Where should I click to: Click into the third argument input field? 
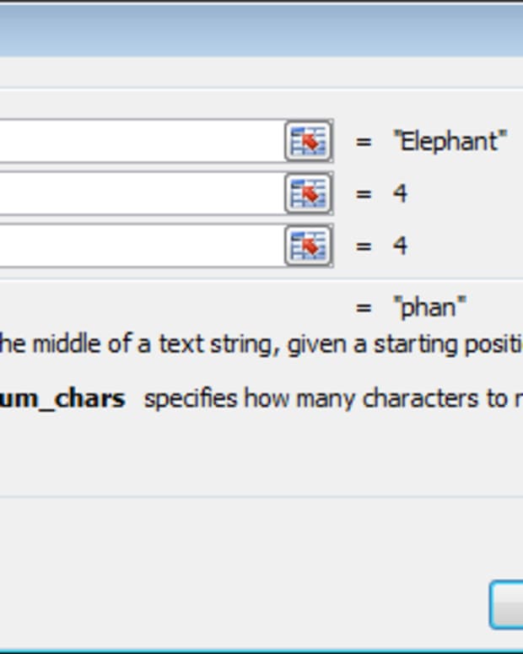tap(139, 246)
